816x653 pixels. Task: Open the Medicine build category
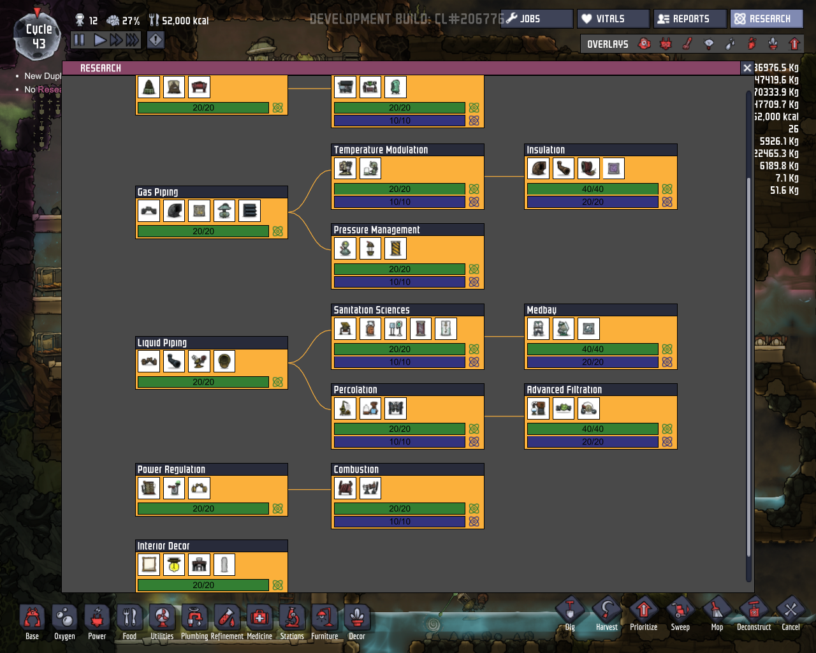[x=259, y=619]
